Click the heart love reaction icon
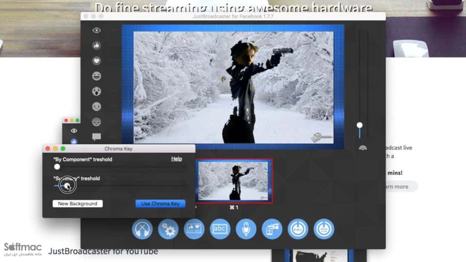The width and height of the screenshot is (466, 262). (96, 61)
